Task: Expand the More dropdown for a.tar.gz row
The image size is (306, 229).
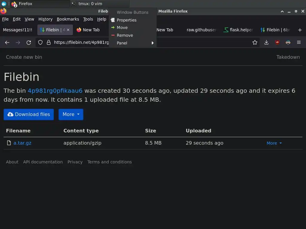Action: click(274, 143)
